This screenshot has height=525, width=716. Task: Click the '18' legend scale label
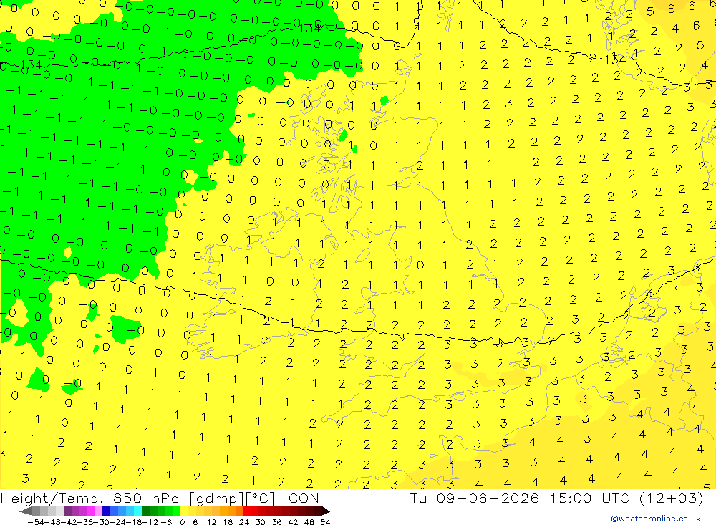point(228,522)
